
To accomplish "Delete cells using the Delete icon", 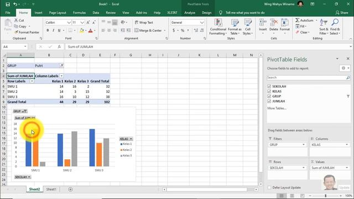I will [x=274, y=23].
